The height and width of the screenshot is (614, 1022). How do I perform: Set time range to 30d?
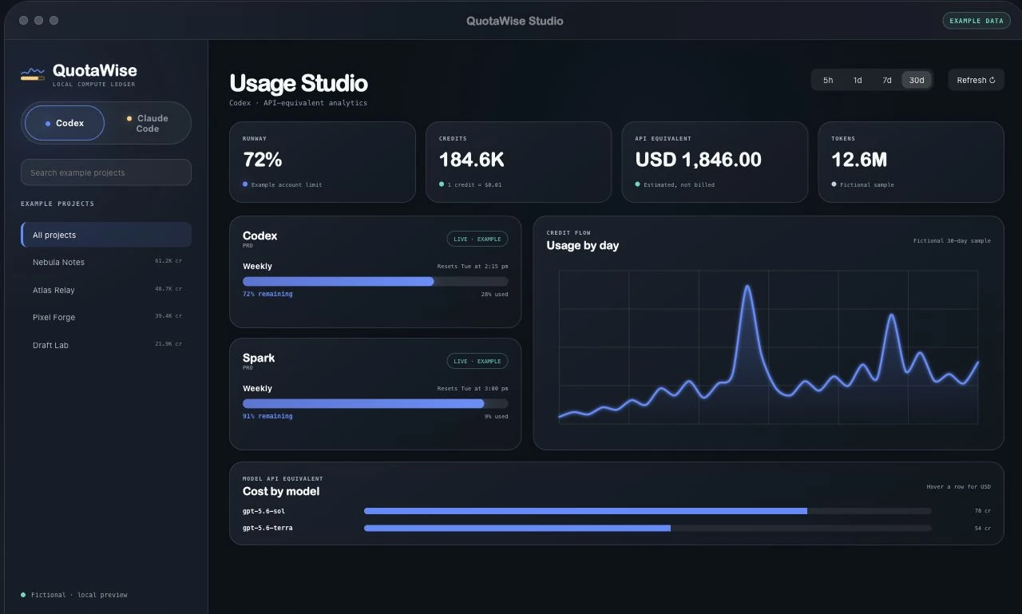coord(917,80)
